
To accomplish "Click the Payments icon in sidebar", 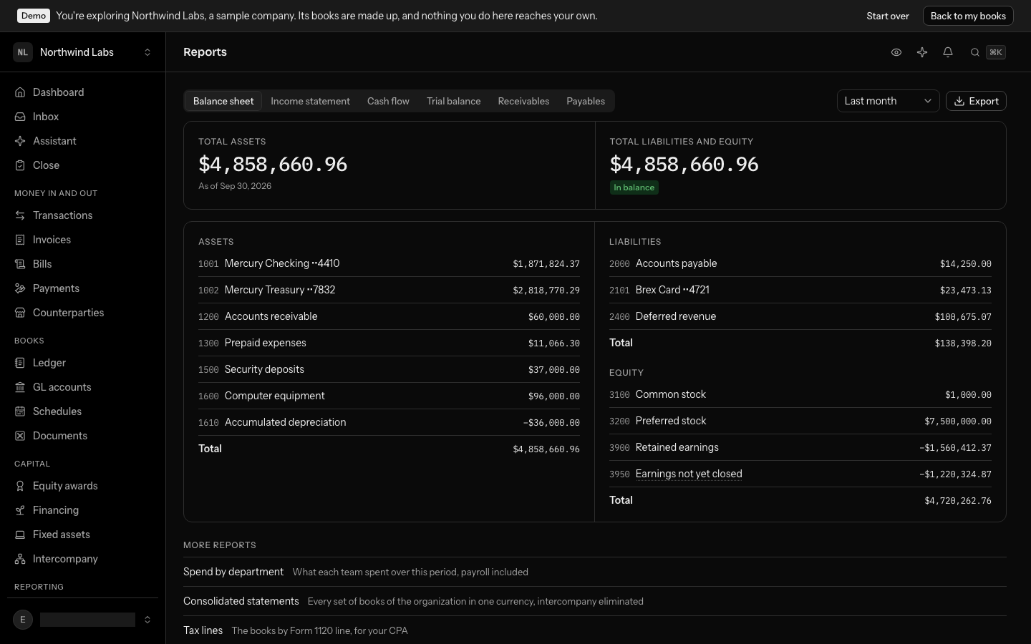I will [20, 288].
